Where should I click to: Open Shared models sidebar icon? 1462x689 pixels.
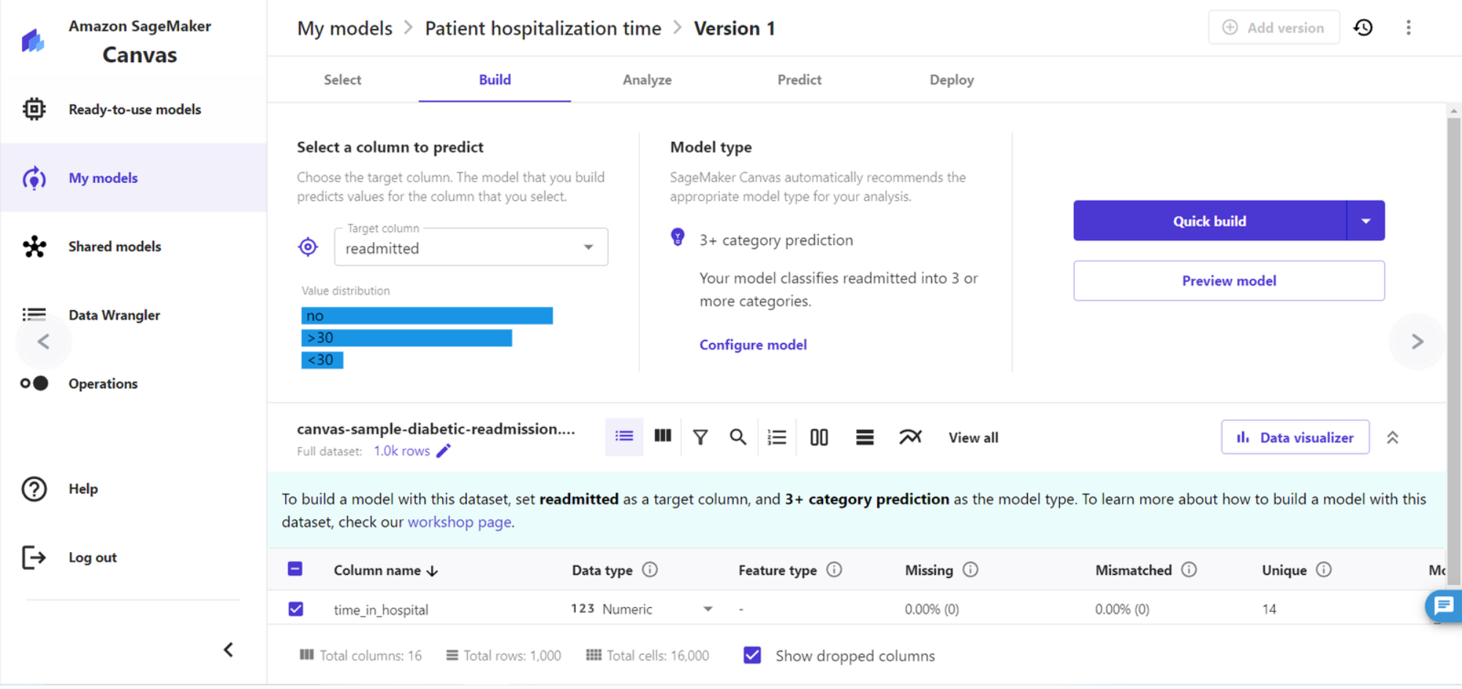[34, 246]
